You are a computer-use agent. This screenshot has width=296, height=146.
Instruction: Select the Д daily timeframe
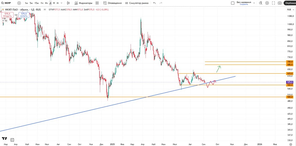pos(50,3)
